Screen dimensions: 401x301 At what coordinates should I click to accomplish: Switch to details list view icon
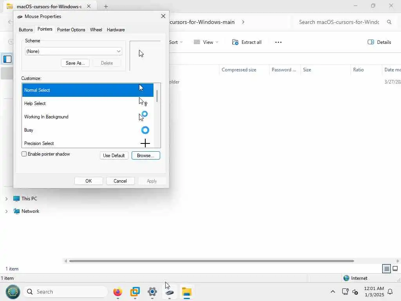(387, 268)
